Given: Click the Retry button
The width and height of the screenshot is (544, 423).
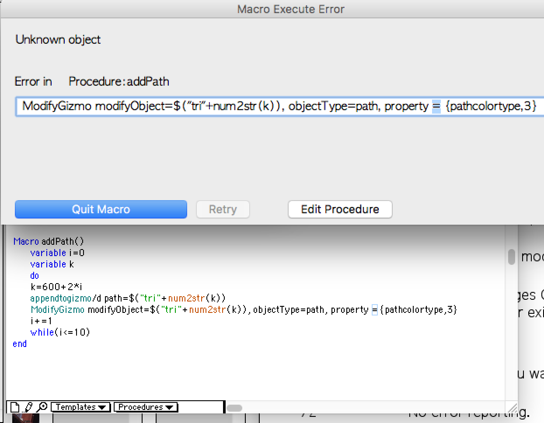Looking at the screenshot, I should pos(223,209).
